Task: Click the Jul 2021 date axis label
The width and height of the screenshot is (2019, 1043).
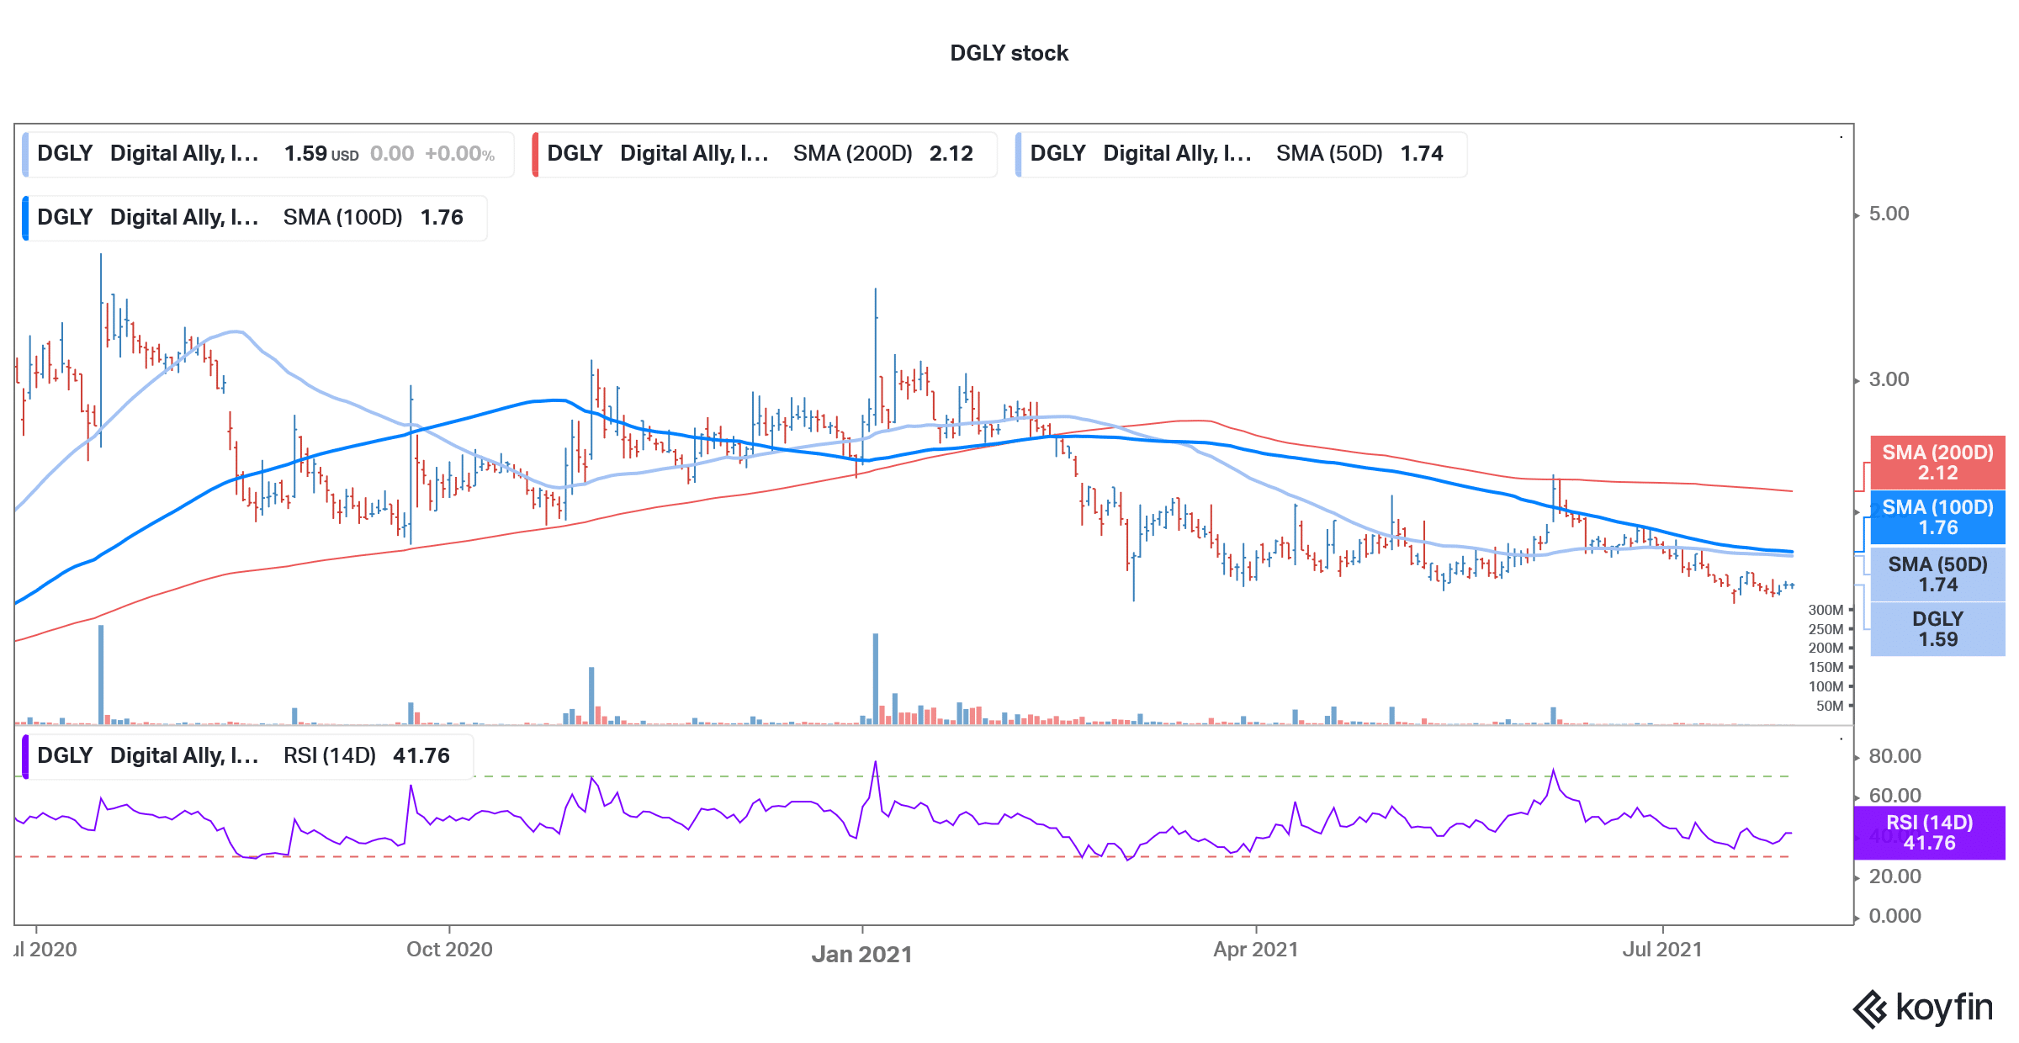Action: coord(1661,950)
